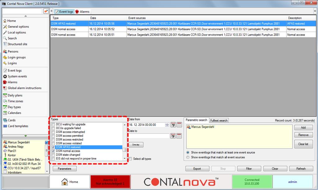Click the sidebar search input field
The image size is (318, 190).
click(x=22, y=11)
